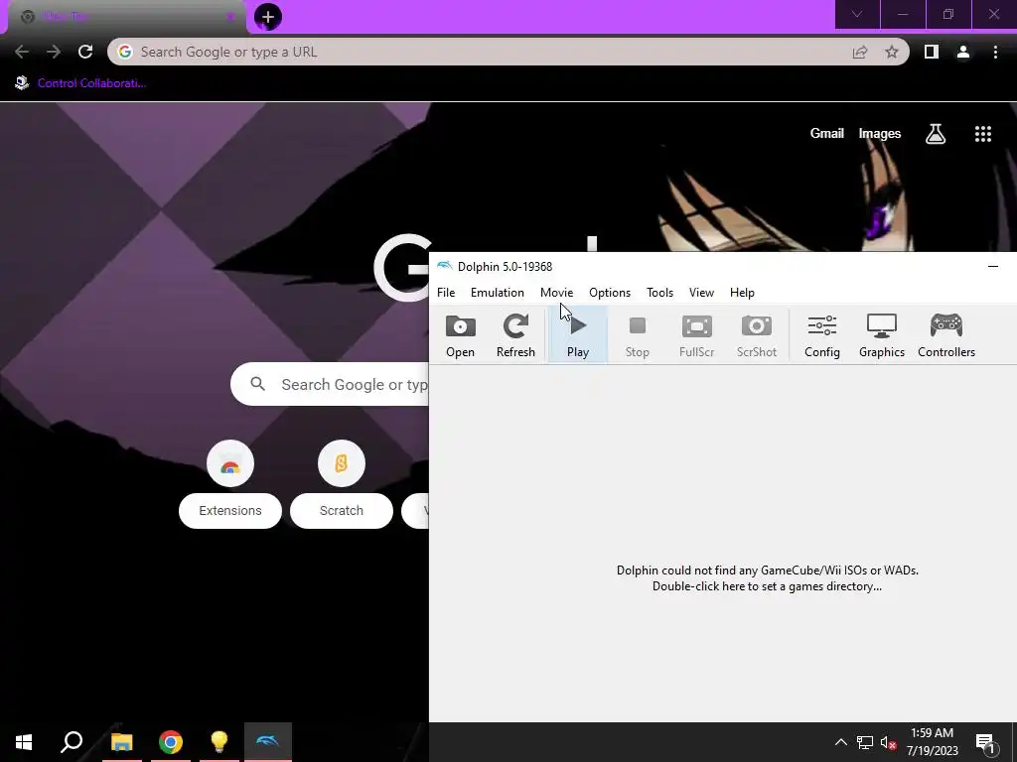Click the Stop toolbar button
The height and width of the screenshot is (762, 1017).
[637, 335]
